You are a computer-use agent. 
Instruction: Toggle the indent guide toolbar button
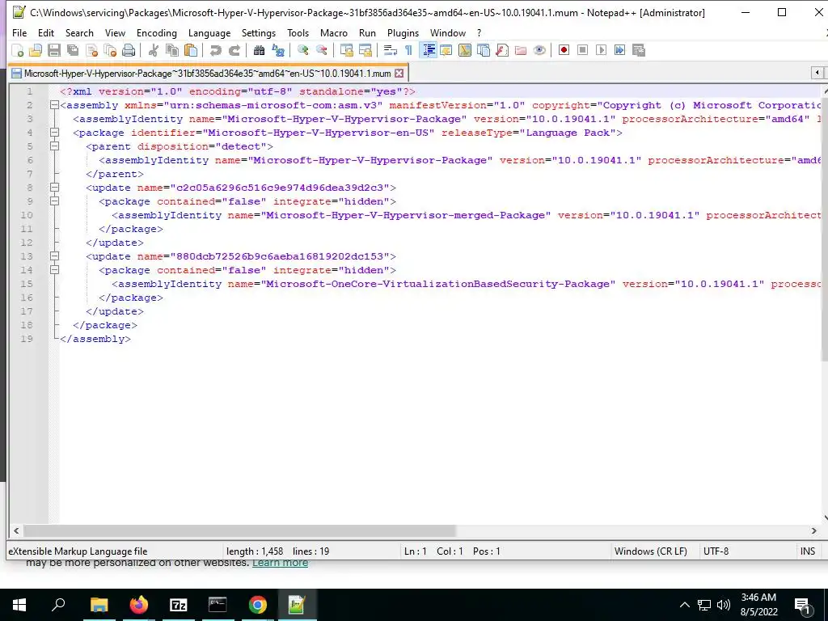[x=429, y=50]
